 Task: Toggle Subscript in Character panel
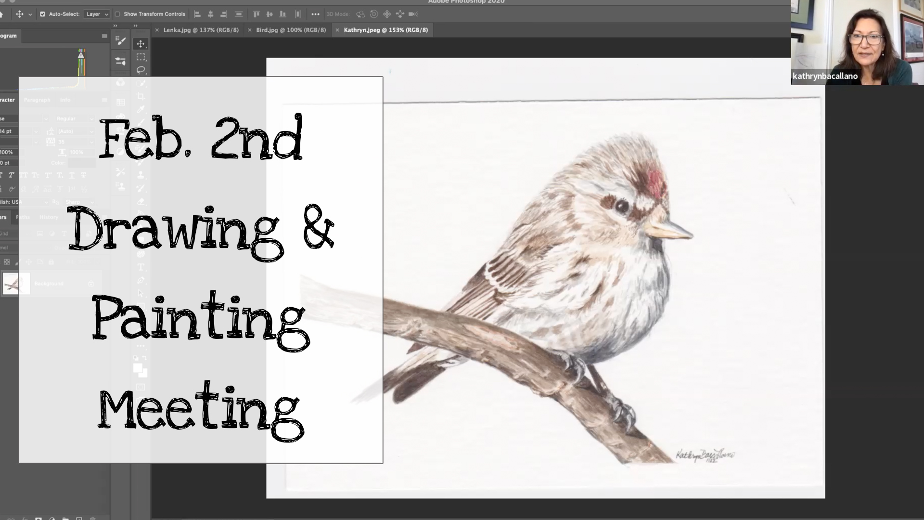60,175
